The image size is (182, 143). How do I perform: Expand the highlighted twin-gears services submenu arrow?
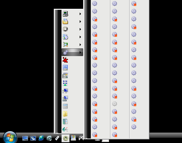tap(80, 52)
